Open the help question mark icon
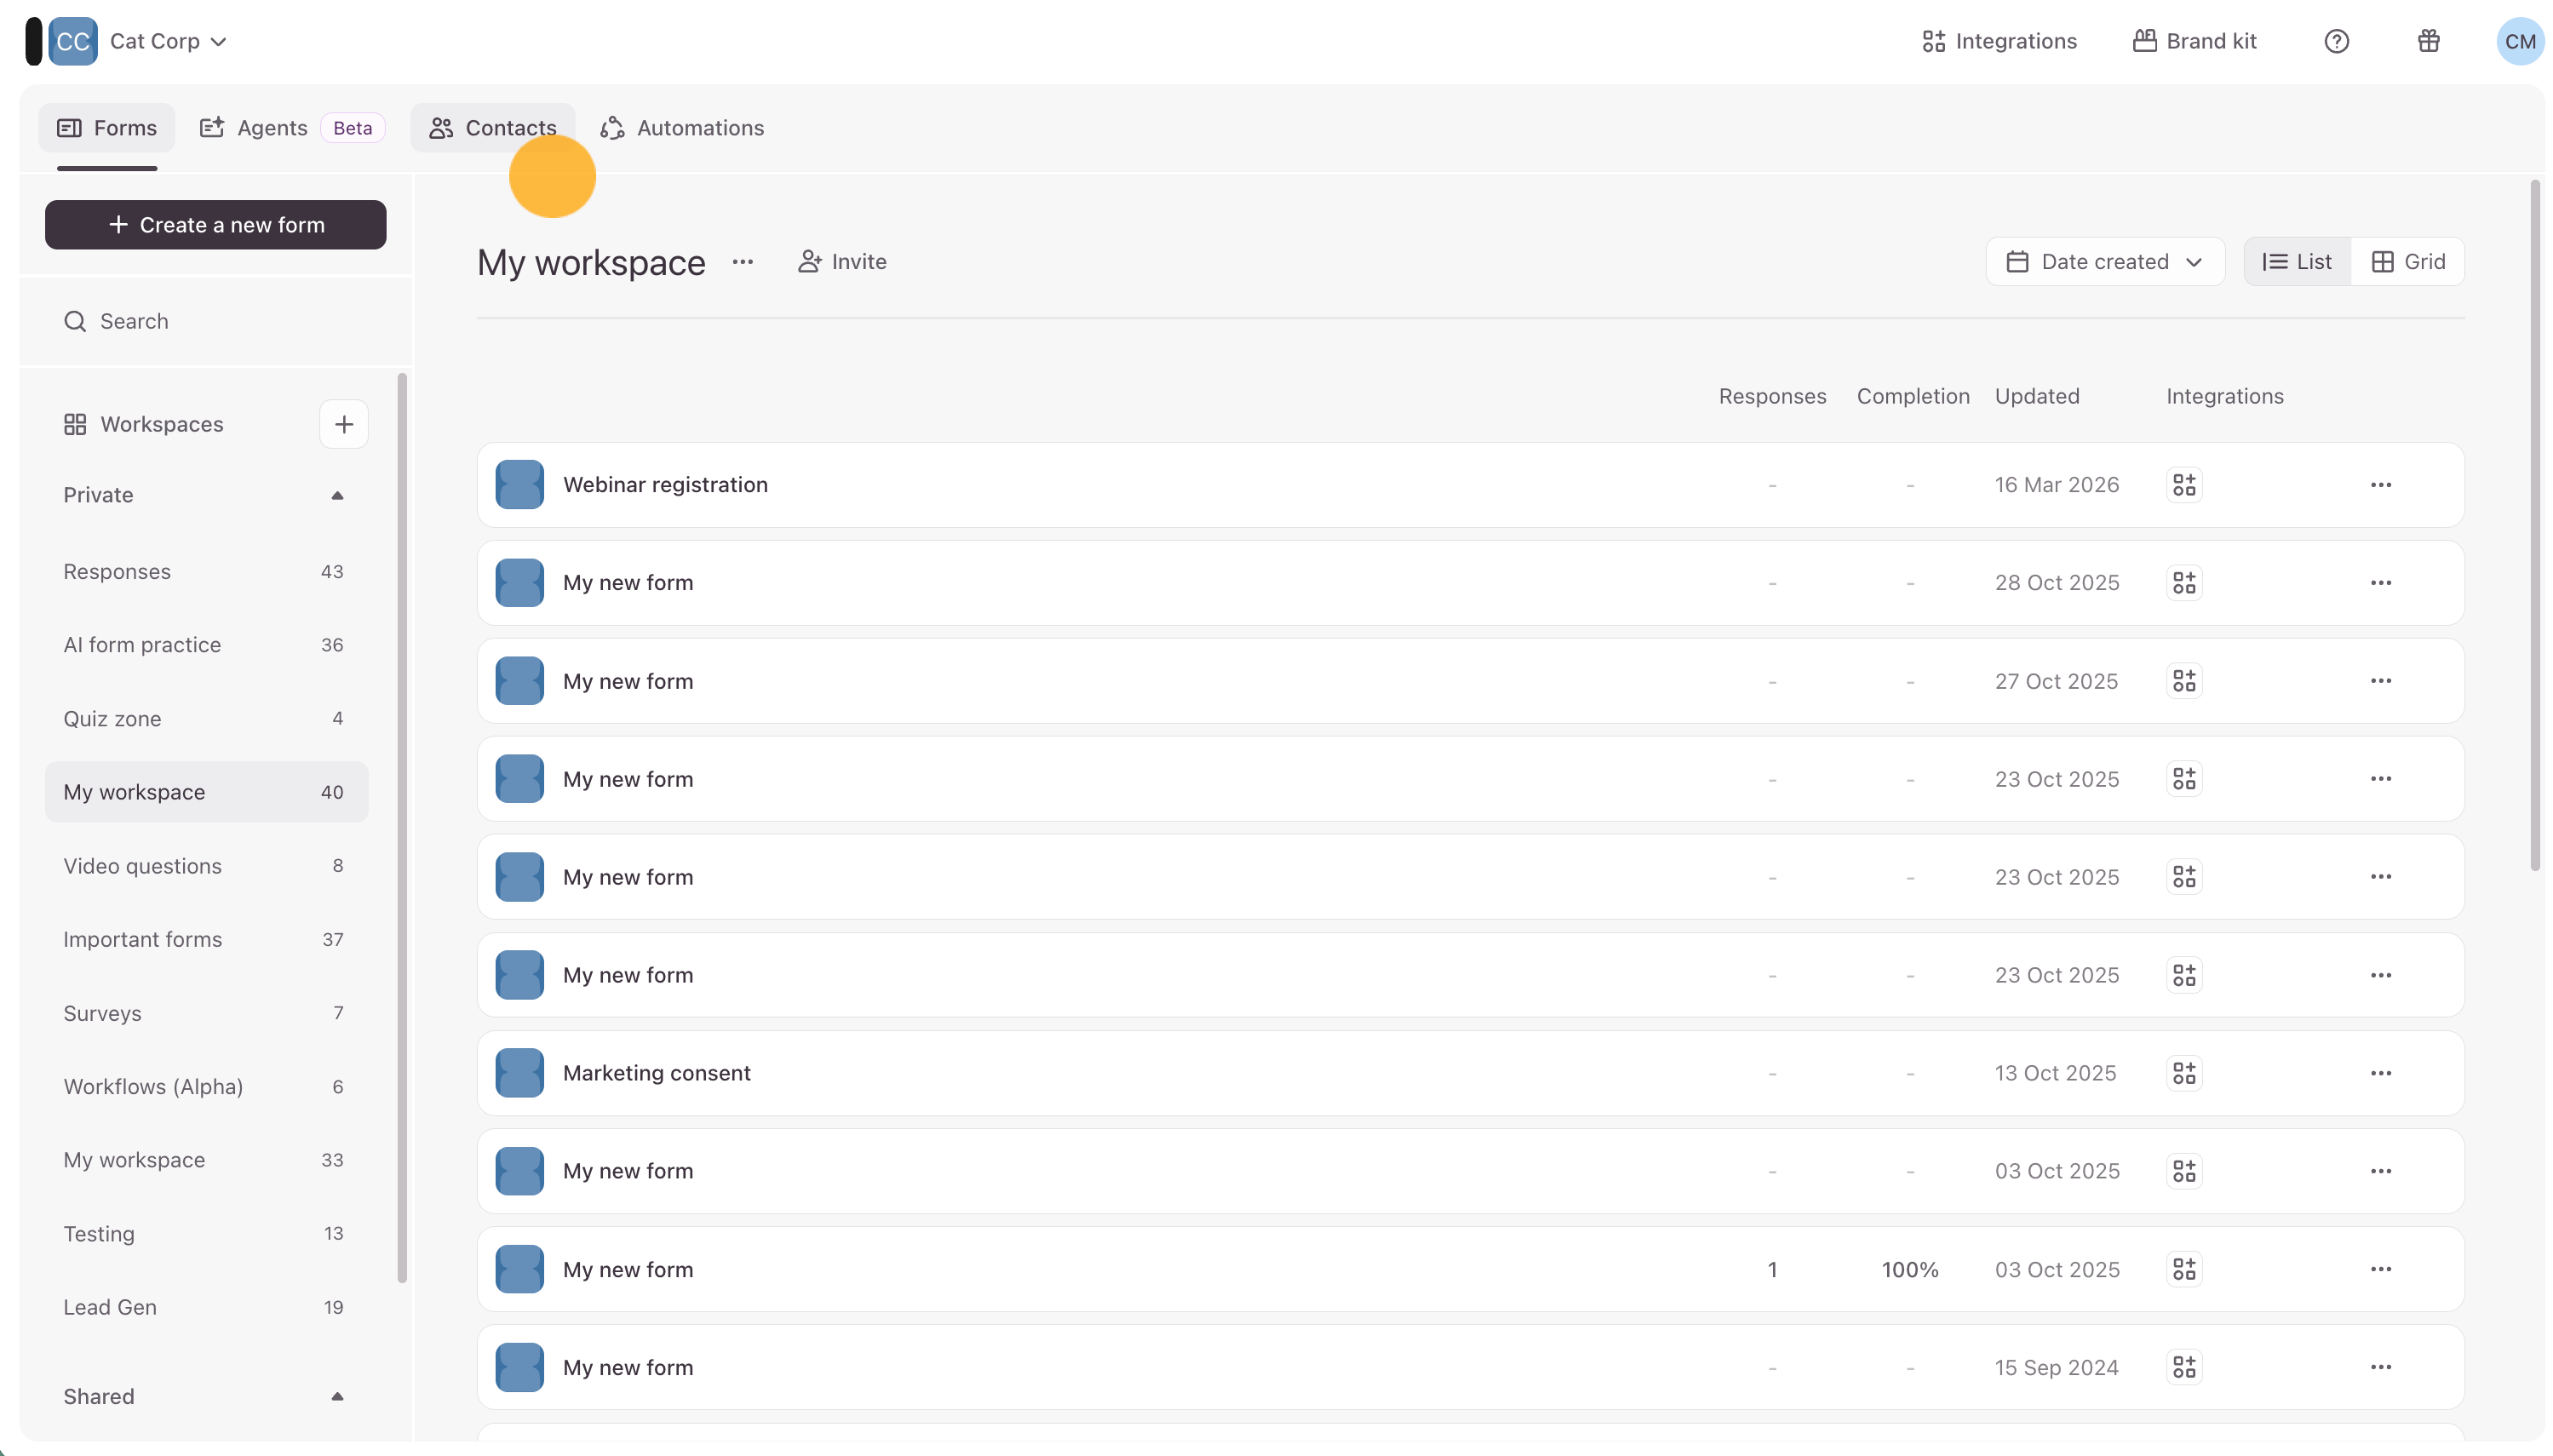This screenshot has height=1456, width=2553. click(2336, 41)
